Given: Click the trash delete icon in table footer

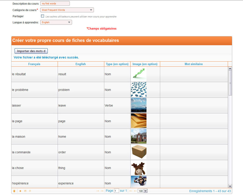Looking at the screenshot, I should click(14, 191).
